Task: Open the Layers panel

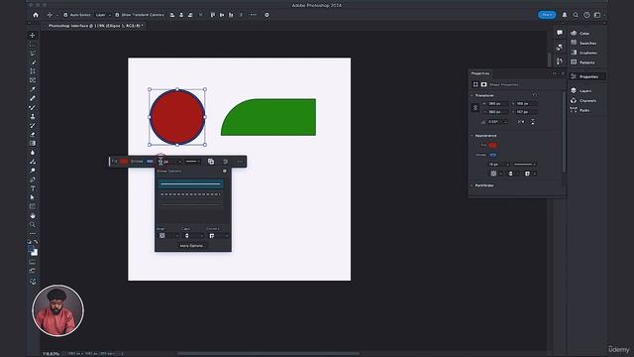Action: click(581, 91)
